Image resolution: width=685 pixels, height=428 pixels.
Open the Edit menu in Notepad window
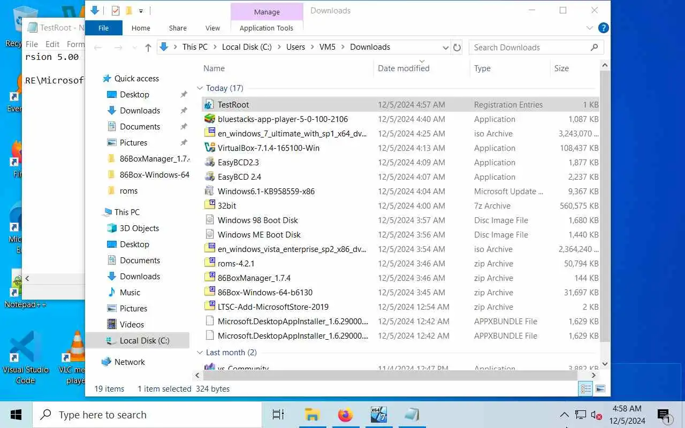52,44
